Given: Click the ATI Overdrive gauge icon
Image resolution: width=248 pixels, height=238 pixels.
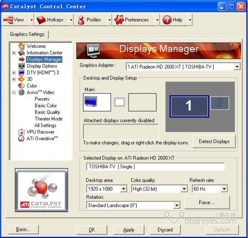Looking at the screenshot, I should (21, 138).
